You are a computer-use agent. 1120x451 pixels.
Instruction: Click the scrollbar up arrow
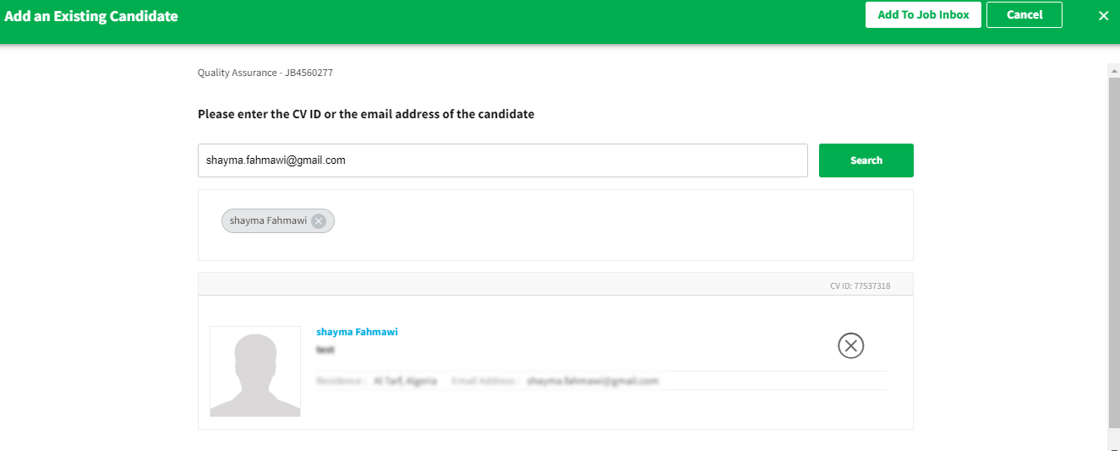click(1113, 71)
